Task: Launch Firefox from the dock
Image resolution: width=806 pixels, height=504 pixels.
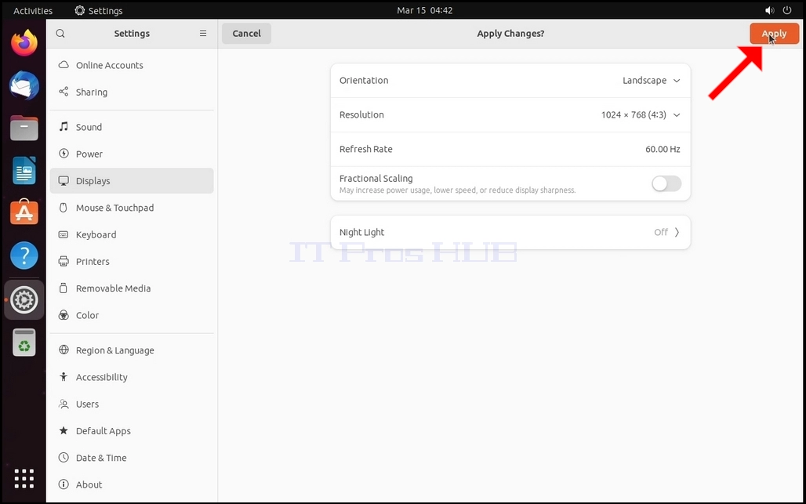Action: point(24,42)
